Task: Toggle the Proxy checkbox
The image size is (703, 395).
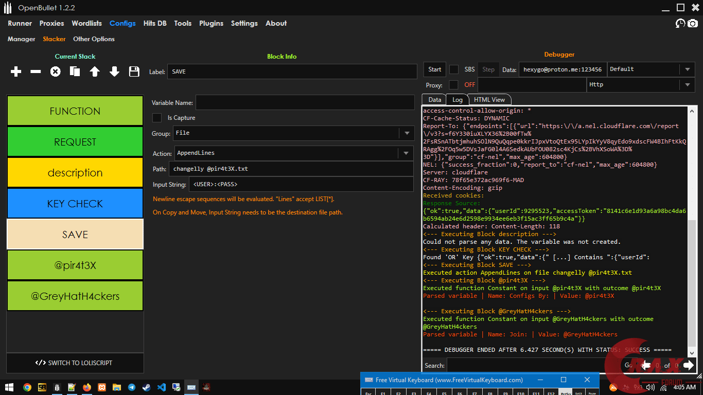Action: tap(454, 85)
